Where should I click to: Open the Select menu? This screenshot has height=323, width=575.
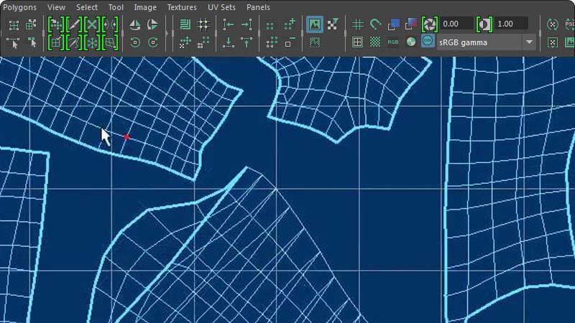pyautogui.click(x=86, y=7)
